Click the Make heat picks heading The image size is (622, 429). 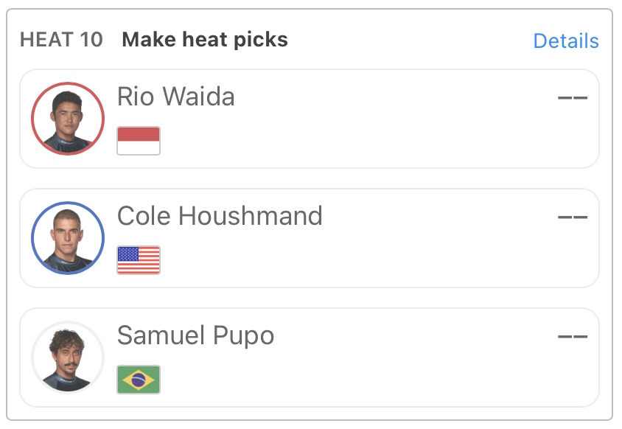point(205,40)
